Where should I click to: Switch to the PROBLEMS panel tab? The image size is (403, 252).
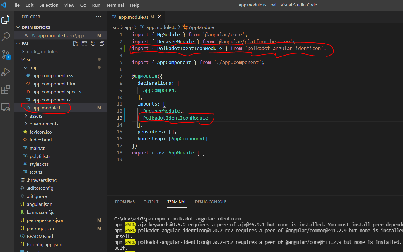click(125, 202)
